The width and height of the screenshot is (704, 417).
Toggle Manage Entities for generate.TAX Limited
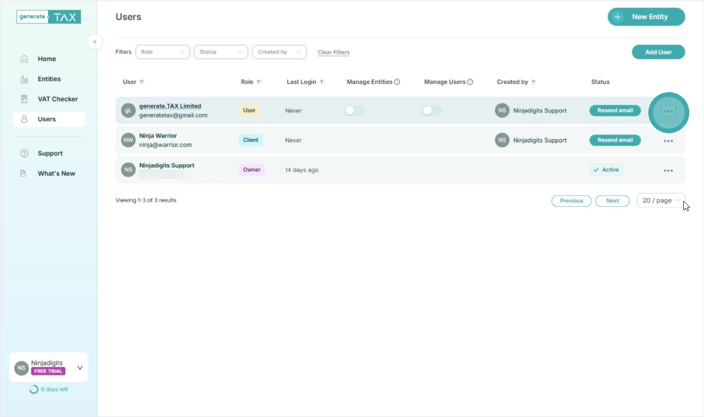tap(355, 111)
